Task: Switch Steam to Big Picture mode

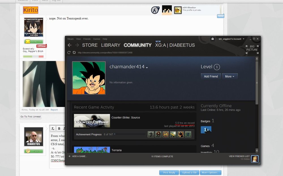Action: [x=252, y=50]
